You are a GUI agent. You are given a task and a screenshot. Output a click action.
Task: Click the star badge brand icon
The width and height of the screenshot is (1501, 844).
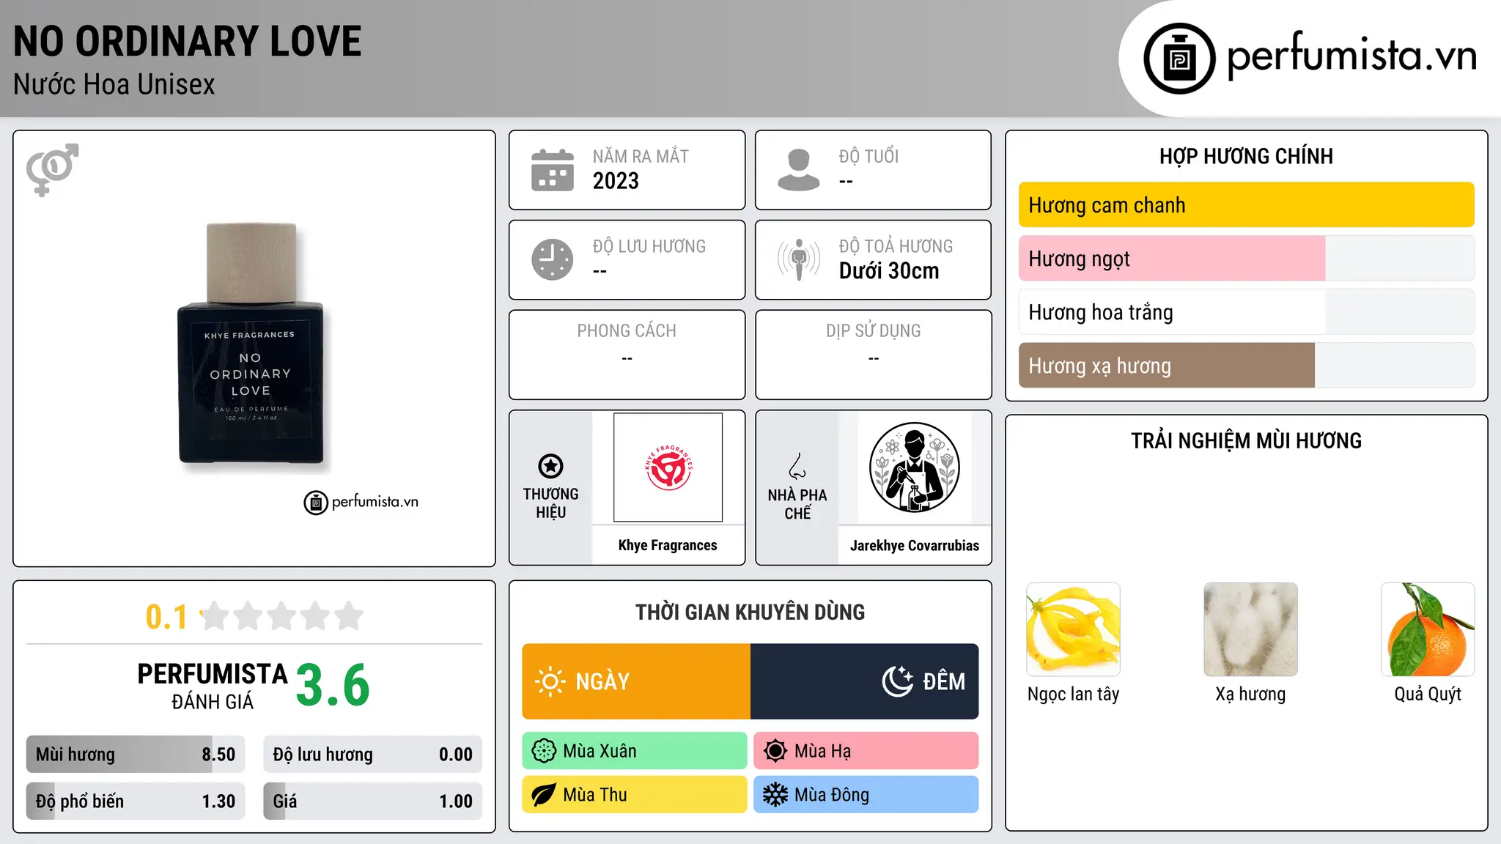click(x=550, y=466)
